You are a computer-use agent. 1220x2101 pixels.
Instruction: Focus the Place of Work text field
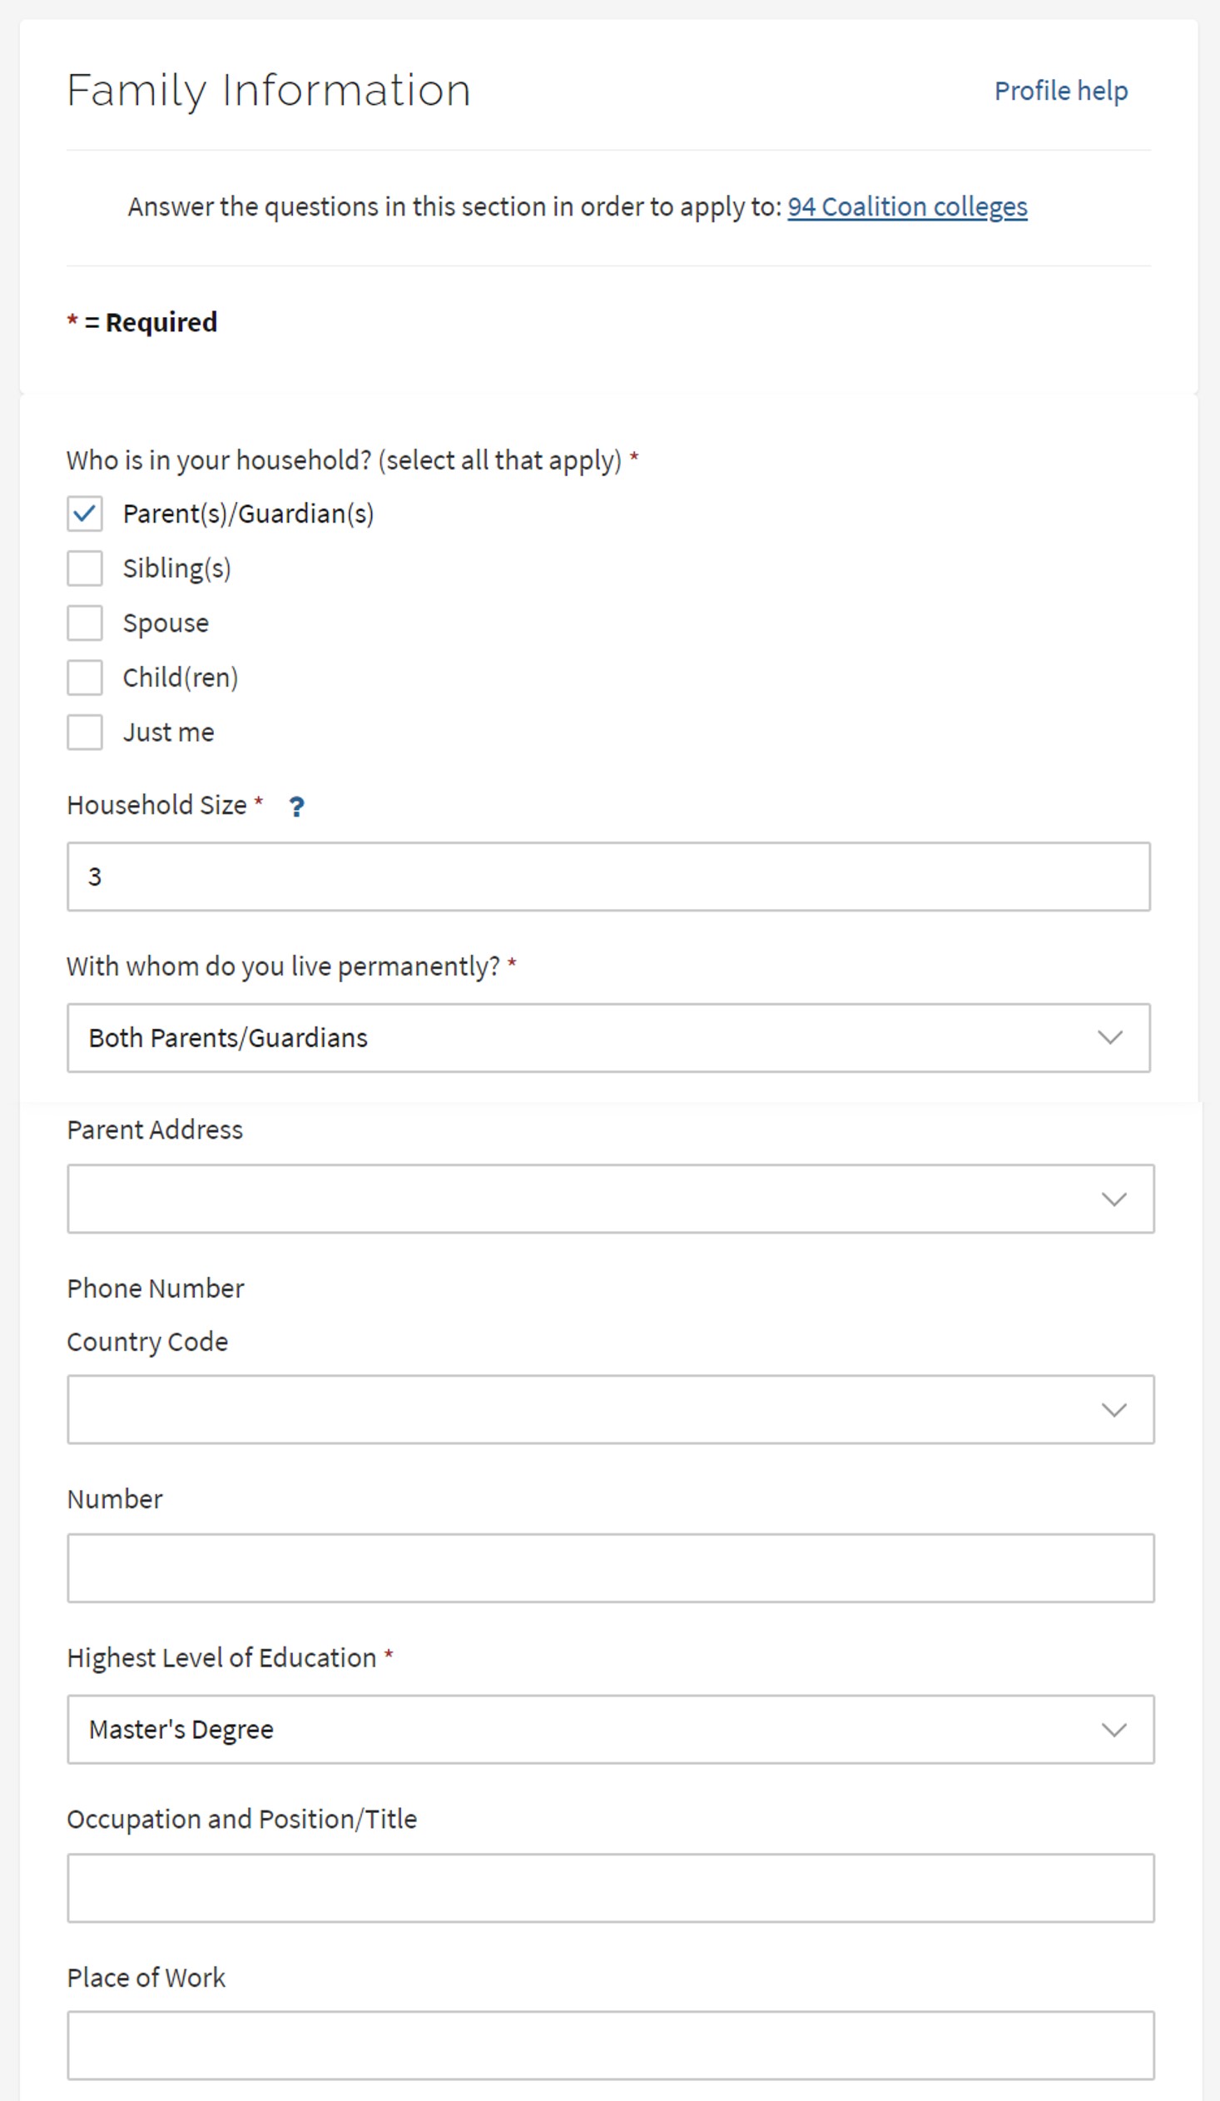pos(610,2045)
